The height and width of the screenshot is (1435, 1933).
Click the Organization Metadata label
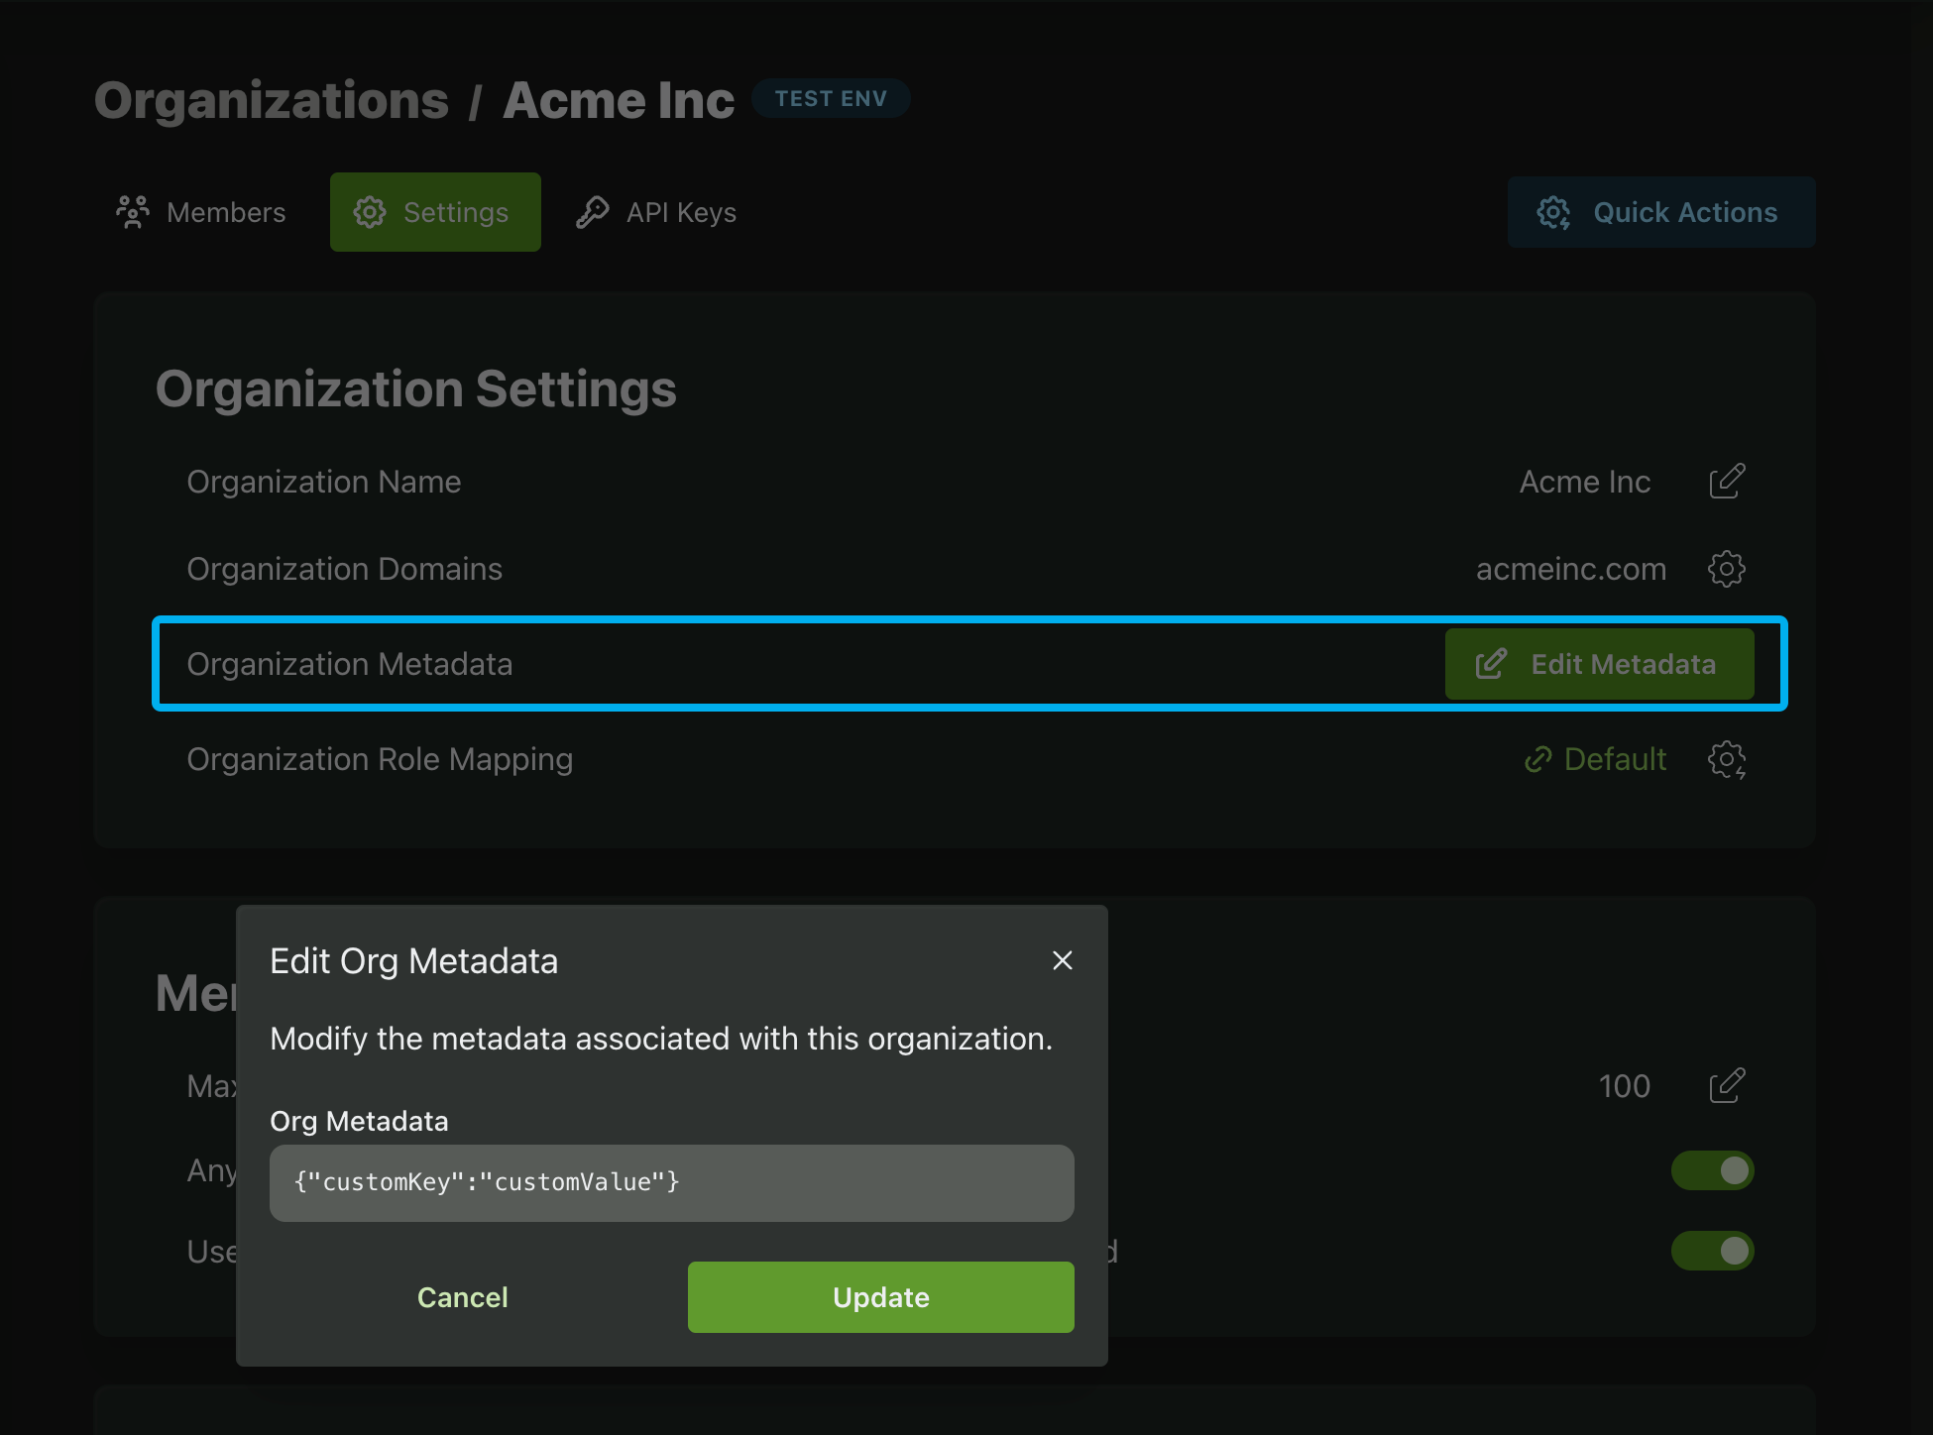click(350, 664)
